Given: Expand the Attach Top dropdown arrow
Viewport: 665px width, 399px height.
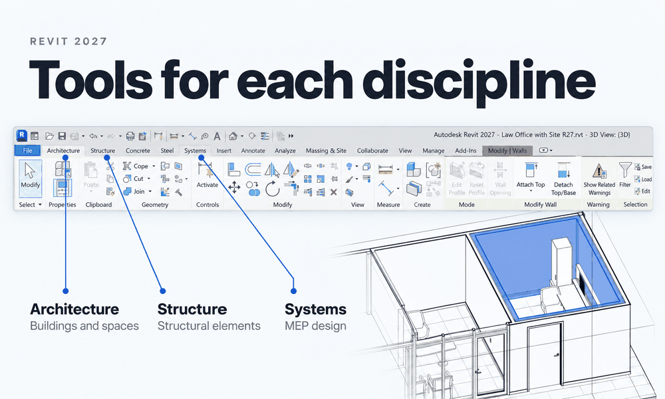Looking at the screenshot, I should (531, 192).
